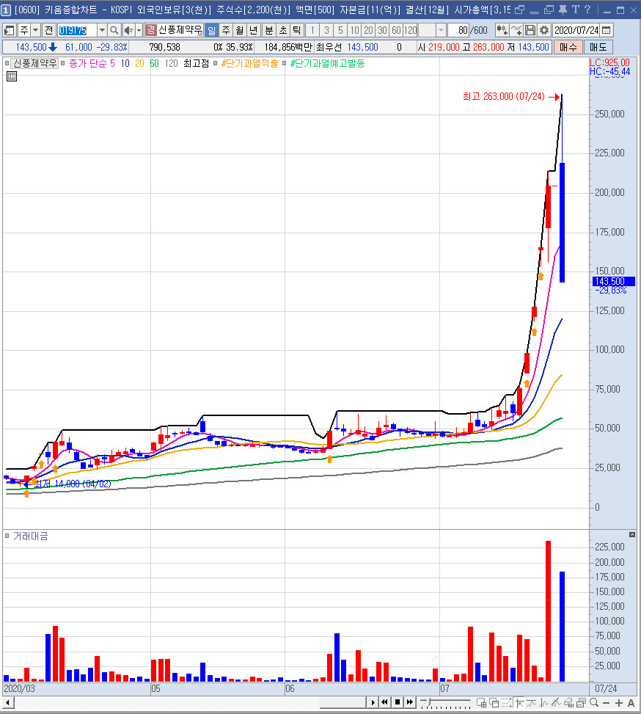Click the speaker sound icon in toolbar
The width and height of the screenshot is (641, 714).
coord(128,30)
